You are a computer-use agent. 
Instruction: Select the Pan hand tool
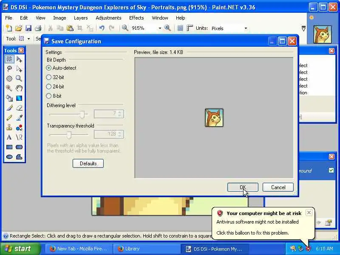tap(19, 88)
